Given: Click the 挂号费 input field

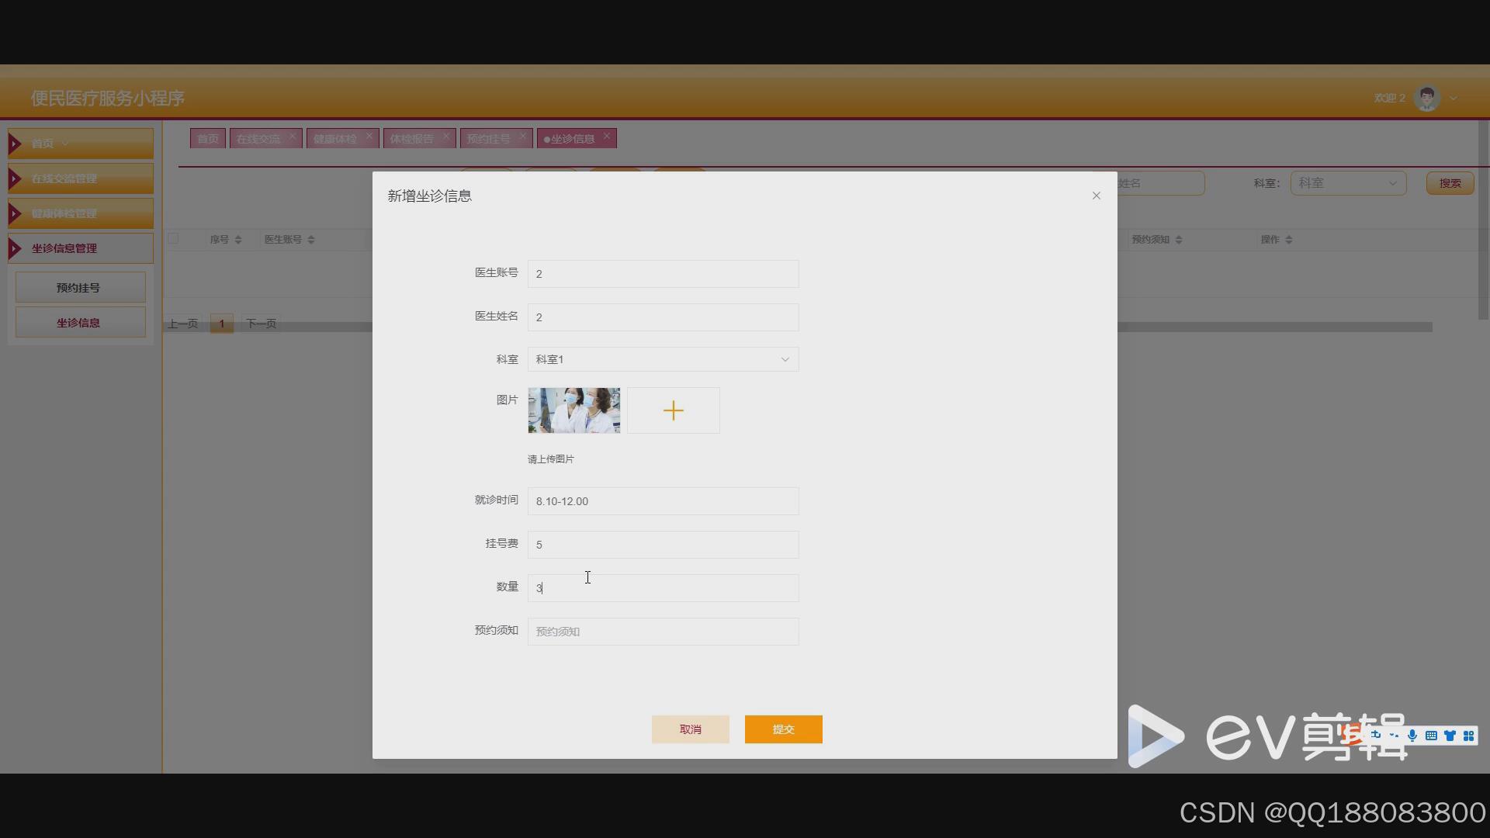Looking at the screenshot, I should coord(663,545).
